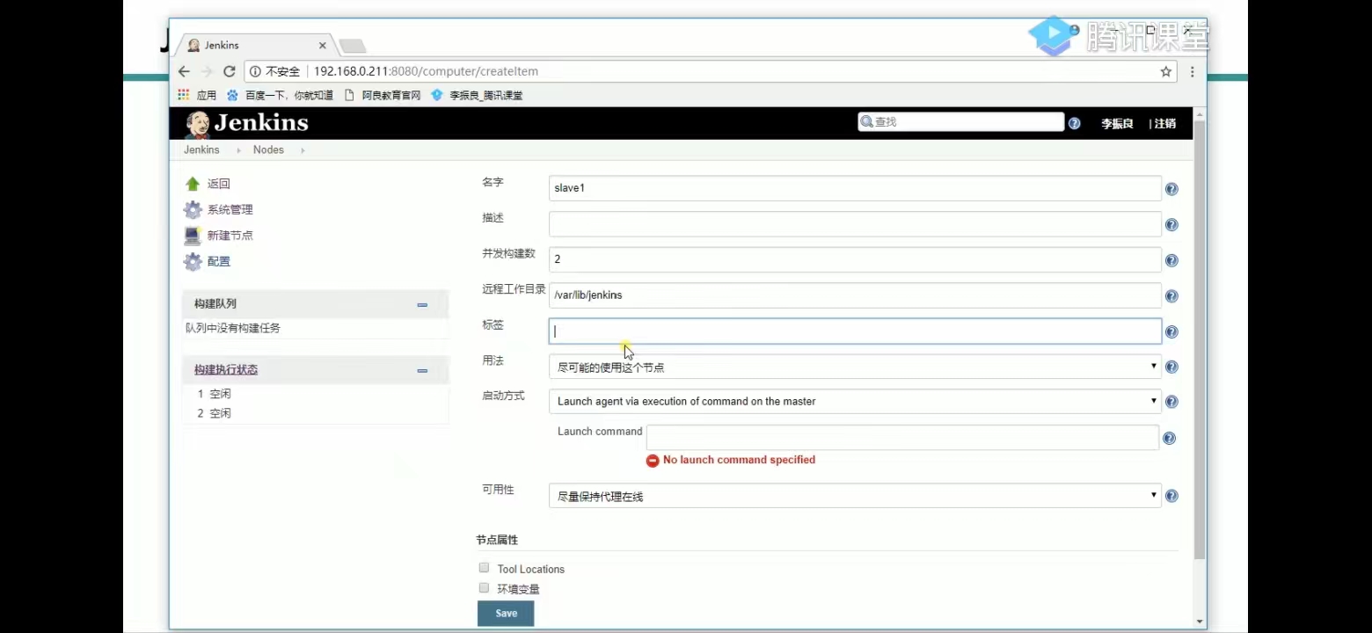Open help for the 名字 field

[1171, 189]
